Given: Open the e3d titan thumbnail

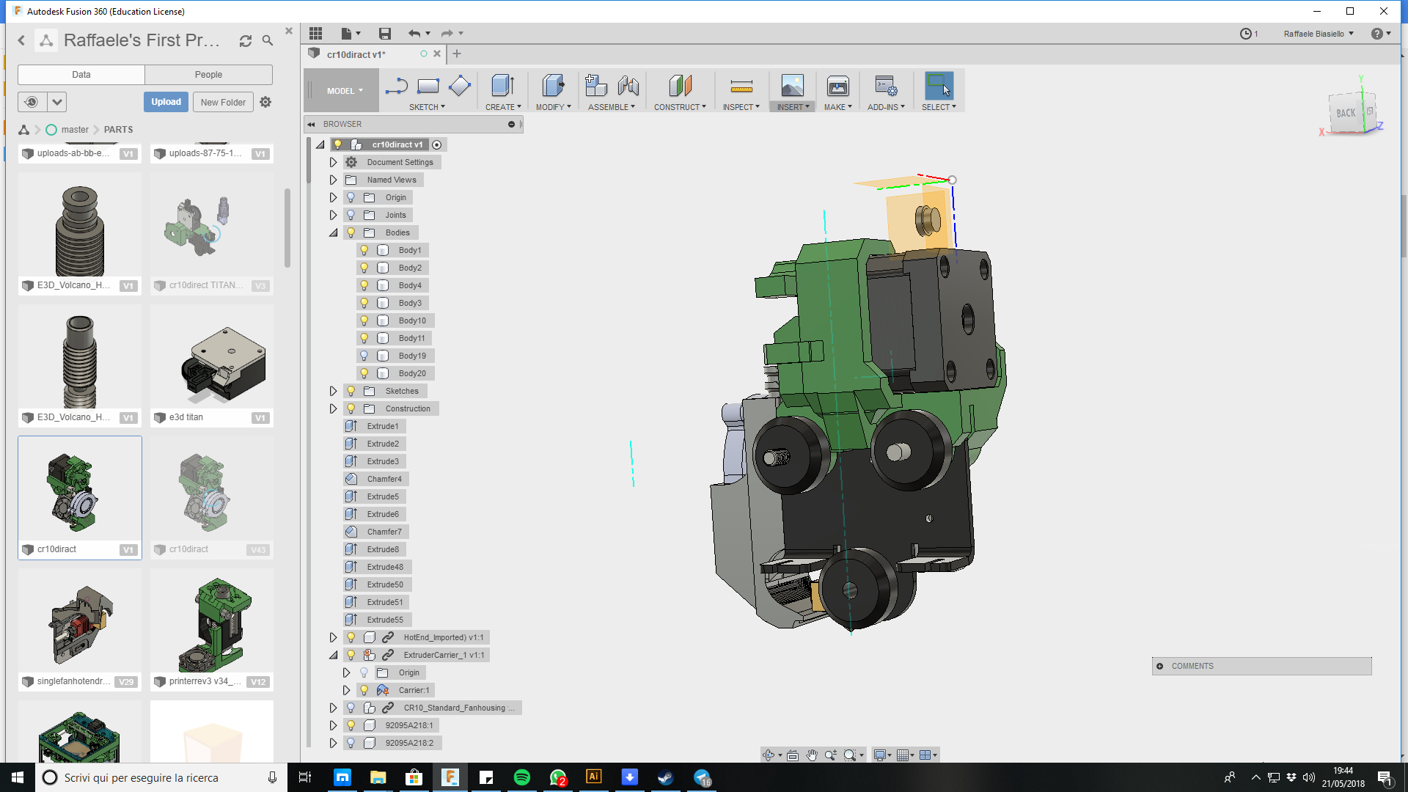Looking at the screenshot, I should (212, 358).
